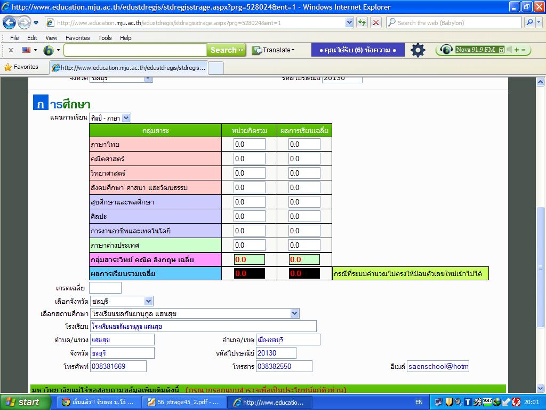Click the radio volume speaker icon
This screenshot has width=546, height=410.
pyautogui.click(x=509, y=50)
